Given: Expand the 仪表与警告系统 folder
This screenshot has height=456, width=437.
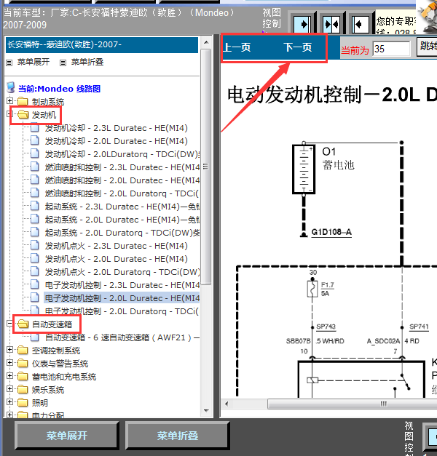Looking at the screenshot, I should click(9, 363).
